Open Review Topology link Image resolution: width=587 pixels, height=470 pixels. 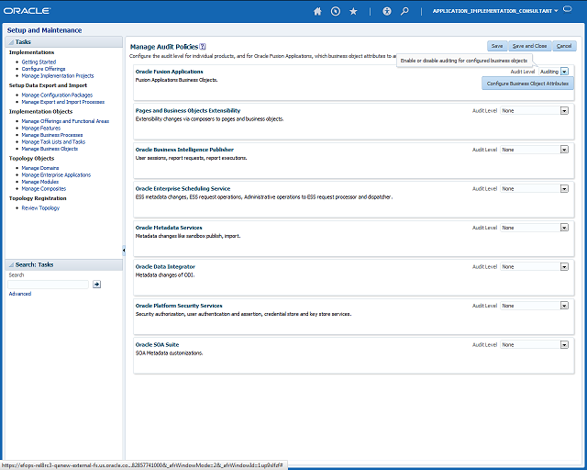pyautogui.click(x=40, y=207)
